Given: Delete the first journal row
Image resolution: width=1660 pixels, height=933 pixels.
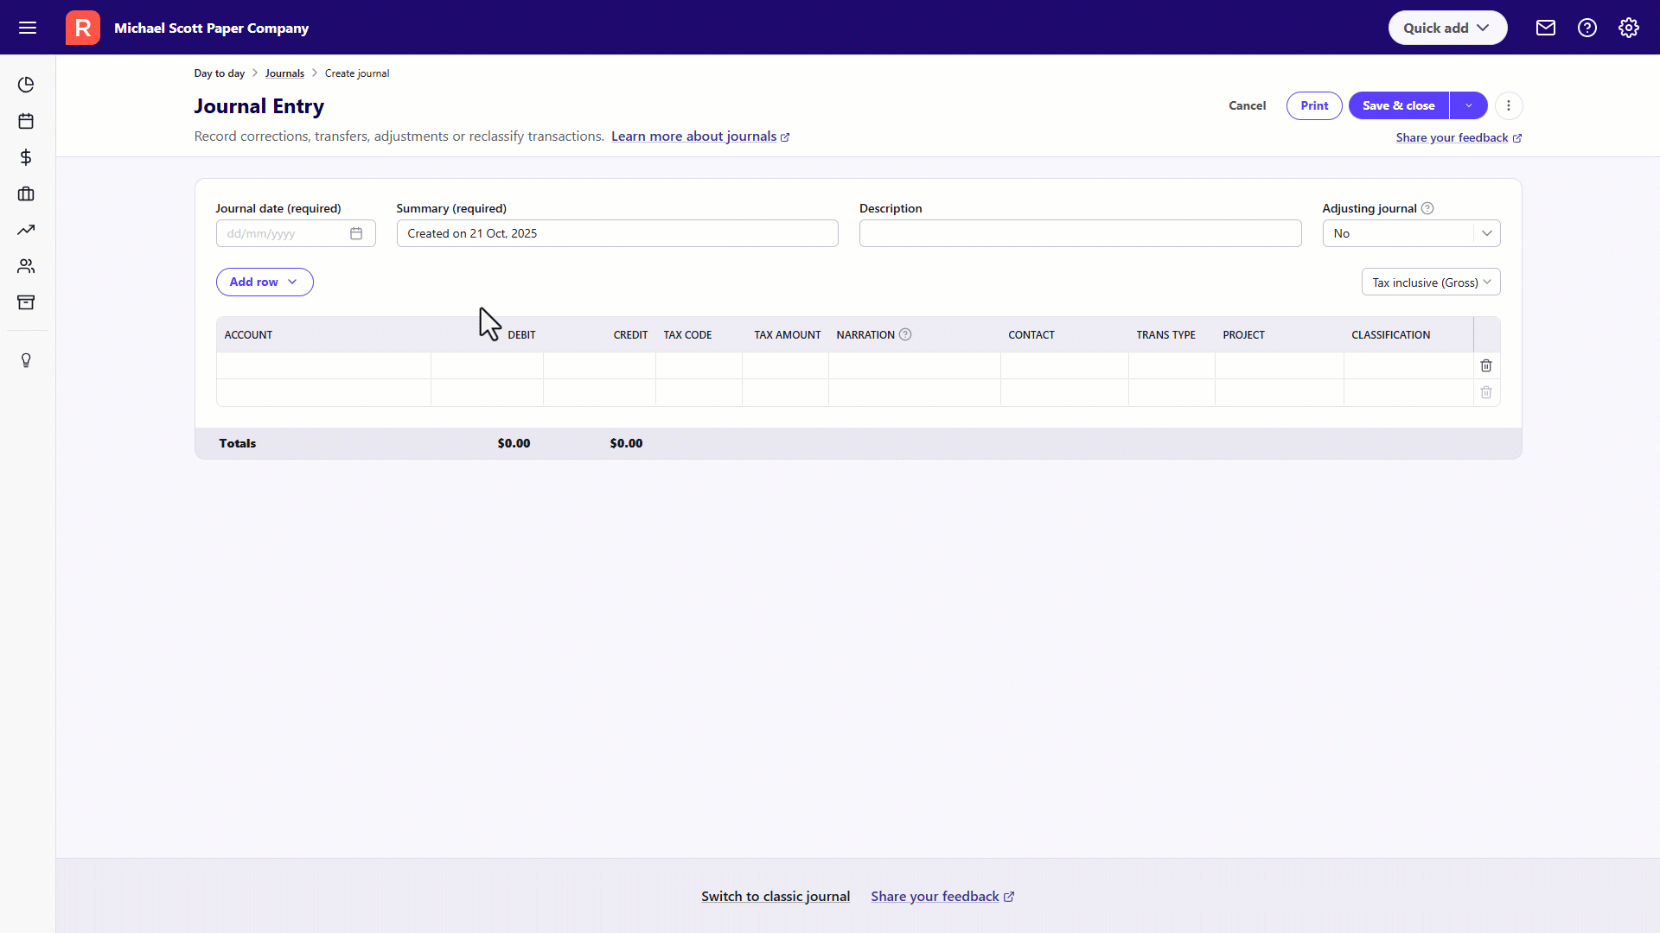Looking at the screenshot, I should (x=1485, y=365).
